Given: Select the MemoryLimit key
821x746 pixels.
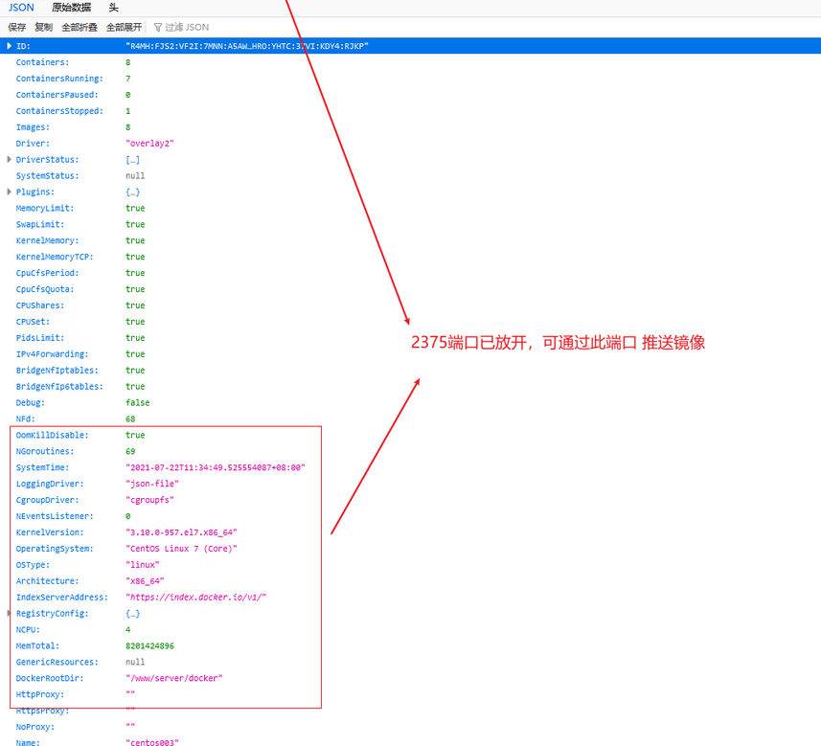Looking at the screenshot, I should point(45,209).
